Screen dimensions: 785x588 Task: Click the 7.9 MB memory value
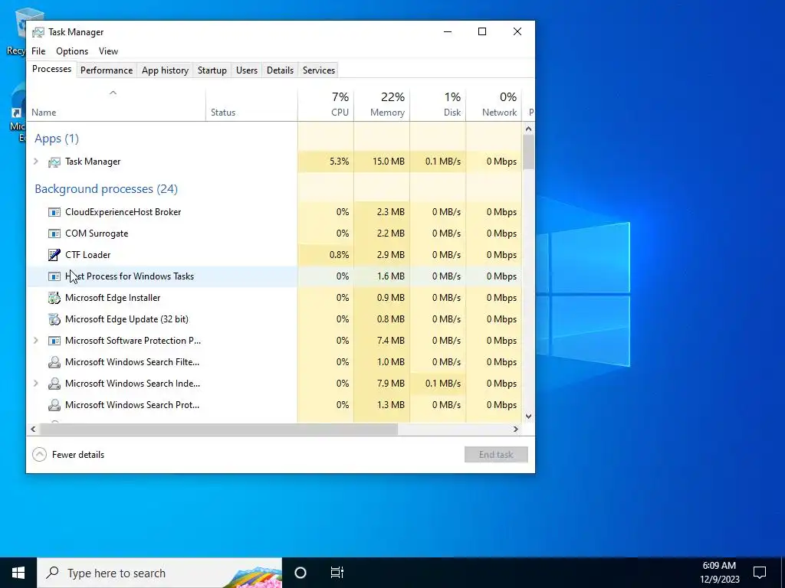pyautogui.click(x=390, y=384)
